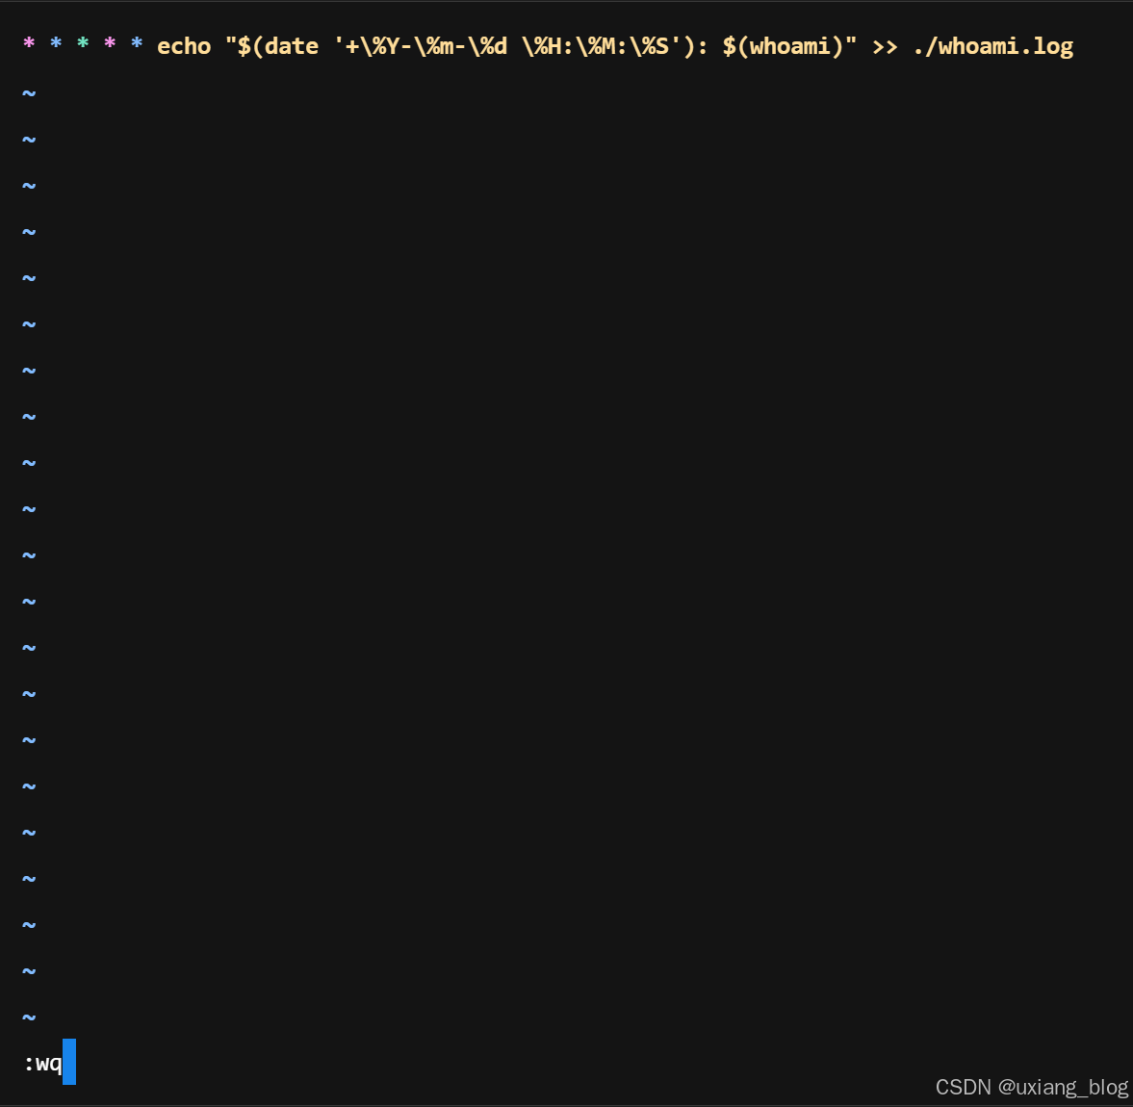
Task: Click the "$(date opening text
Action: tap(271, 46)
